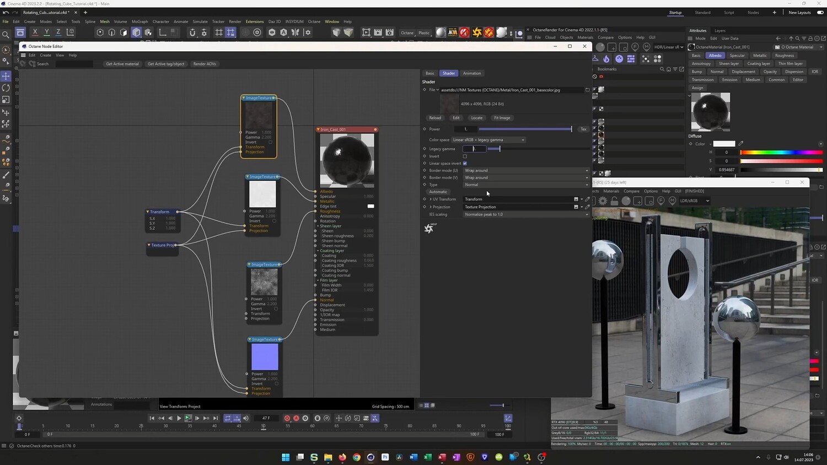Click the record keyframe button

point(287,418)
